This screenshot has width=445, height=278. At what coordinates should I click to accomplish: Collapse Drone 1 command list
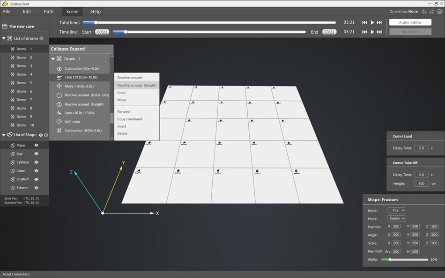(x=53, y=59)
